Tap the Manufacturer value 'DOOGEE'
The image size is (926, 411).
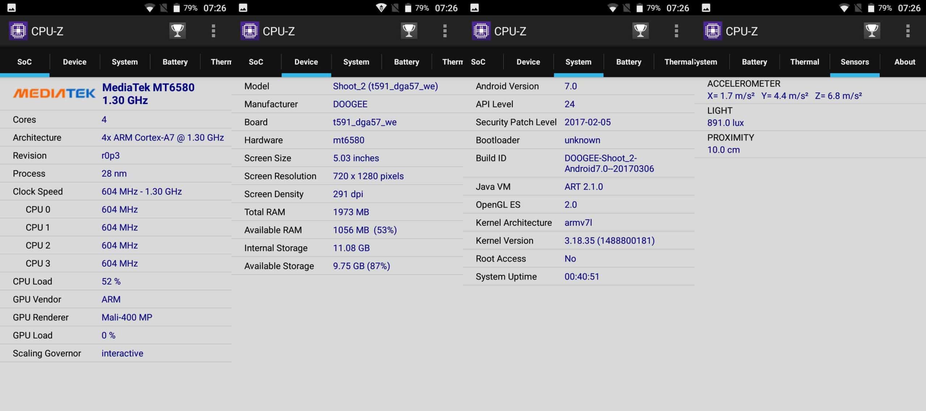pos(350,104)
